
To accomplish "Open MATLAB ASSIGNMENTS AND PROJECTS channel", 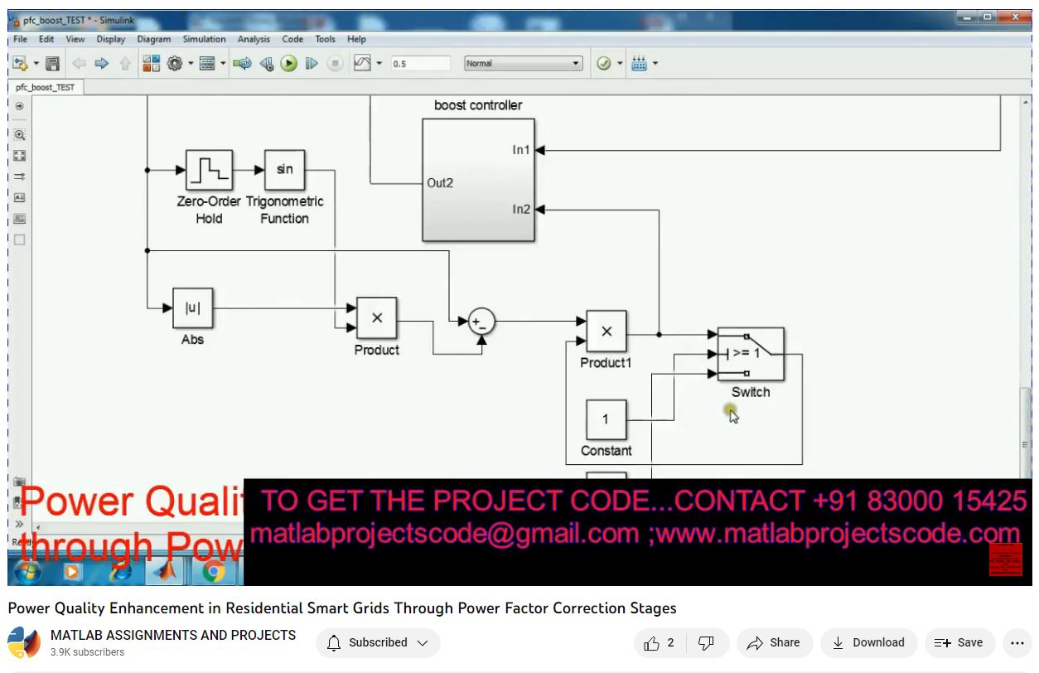I will pos(173,635).
